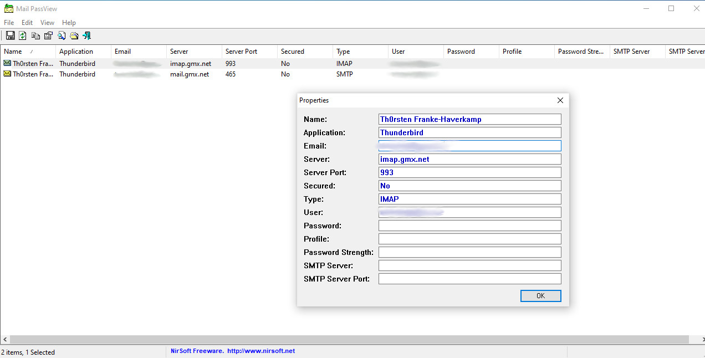Select the SMTP row's yellow envelope icon
Image resolution: width=705 pixels, height=358 pixels.
pyautogui.click(x=7, y=74)
